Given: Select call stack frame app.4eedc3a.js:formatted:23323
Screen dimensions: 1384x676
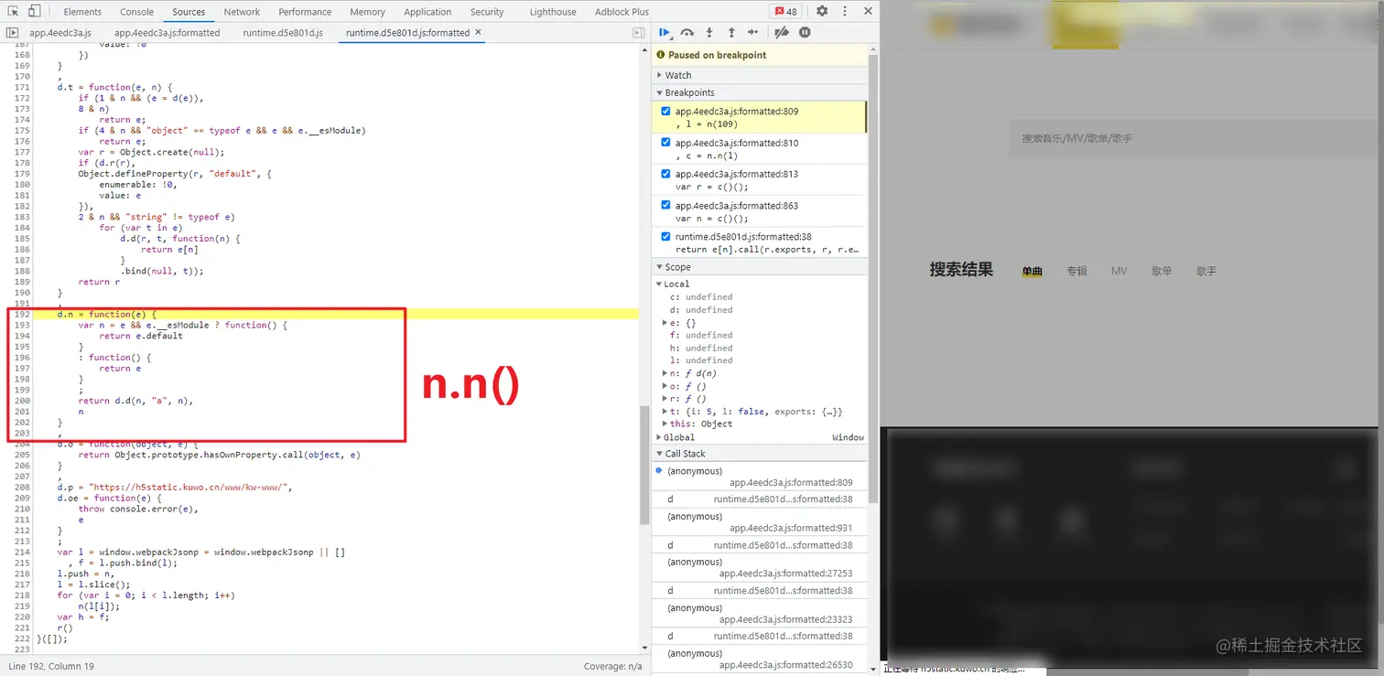Looking at the screenshot, I should [x=759, y=614].
